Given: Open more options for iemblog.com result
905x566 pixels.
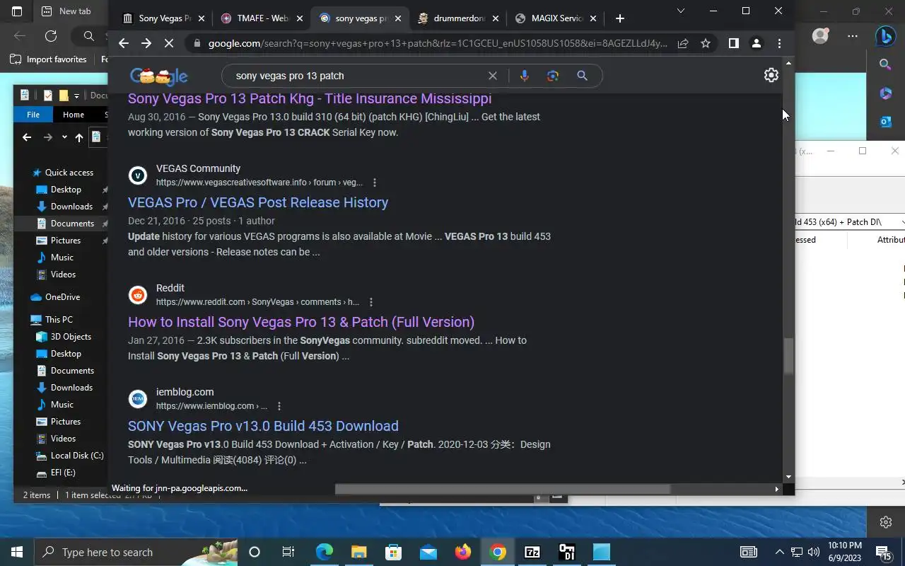Looking at the screenshot, I should 279,406.
